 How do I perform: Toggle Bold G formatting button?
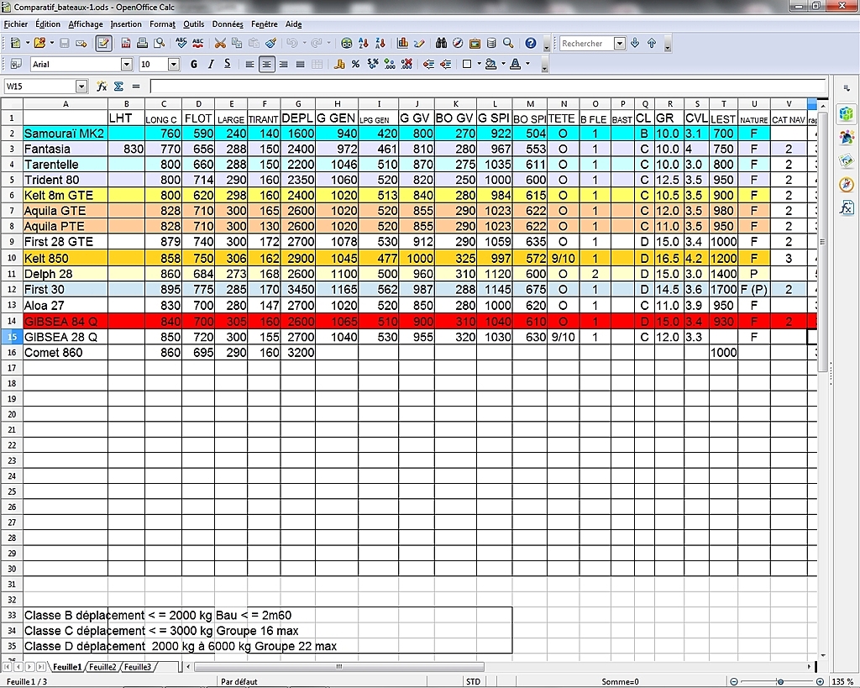194,64
